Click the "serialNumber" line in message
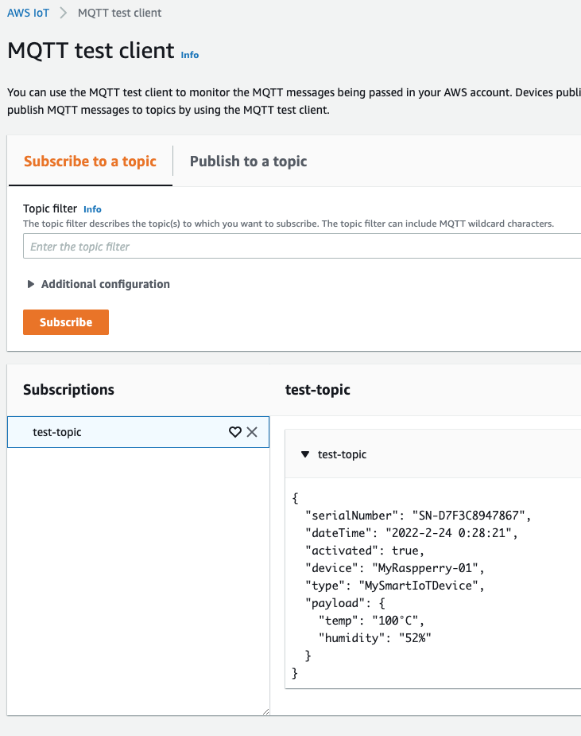The height and width of the screenshot is (736, 581). [x=418, y=516]
